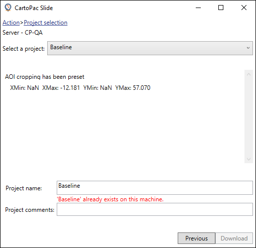The width and height of the screenshot is (256, 248).
Task: Click the AOI panel scrollbar track
Action: click(x=248, y=116)
